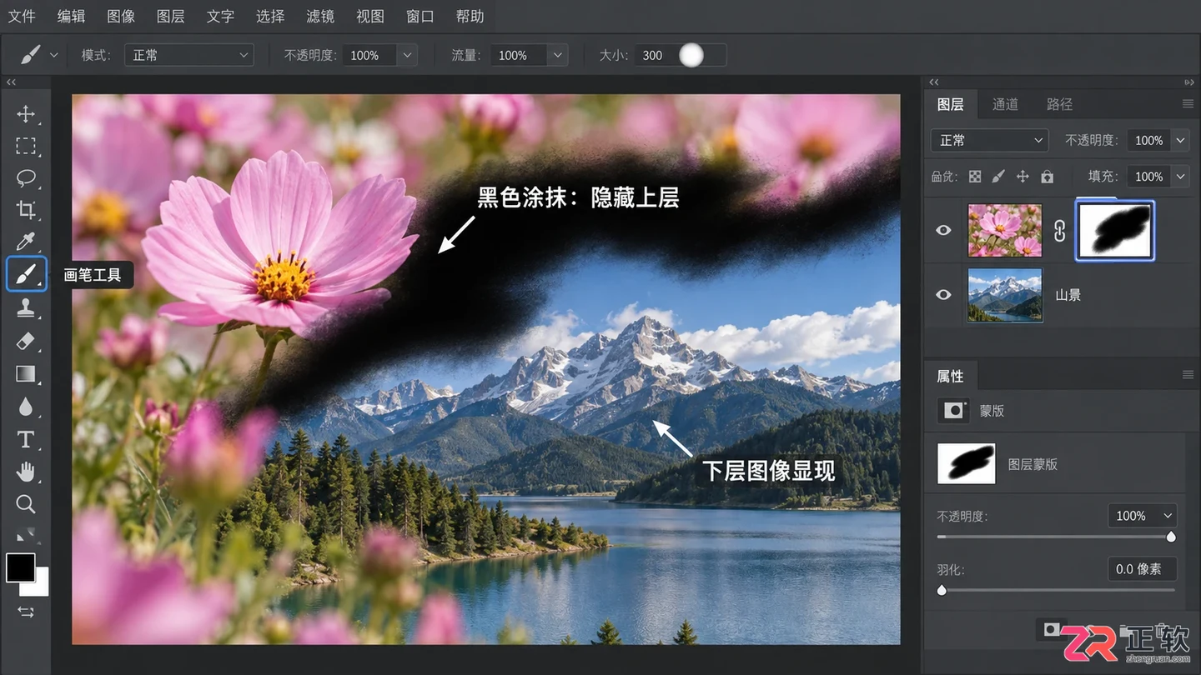Viewport: 1201px width, 675px height.
Task: Select the Brush tool (画笔工具)
Action: pos(26,274)
